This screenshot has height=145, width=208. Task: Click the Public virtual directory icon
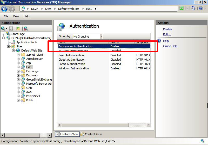pyautogui.click(x=23, y=100)
